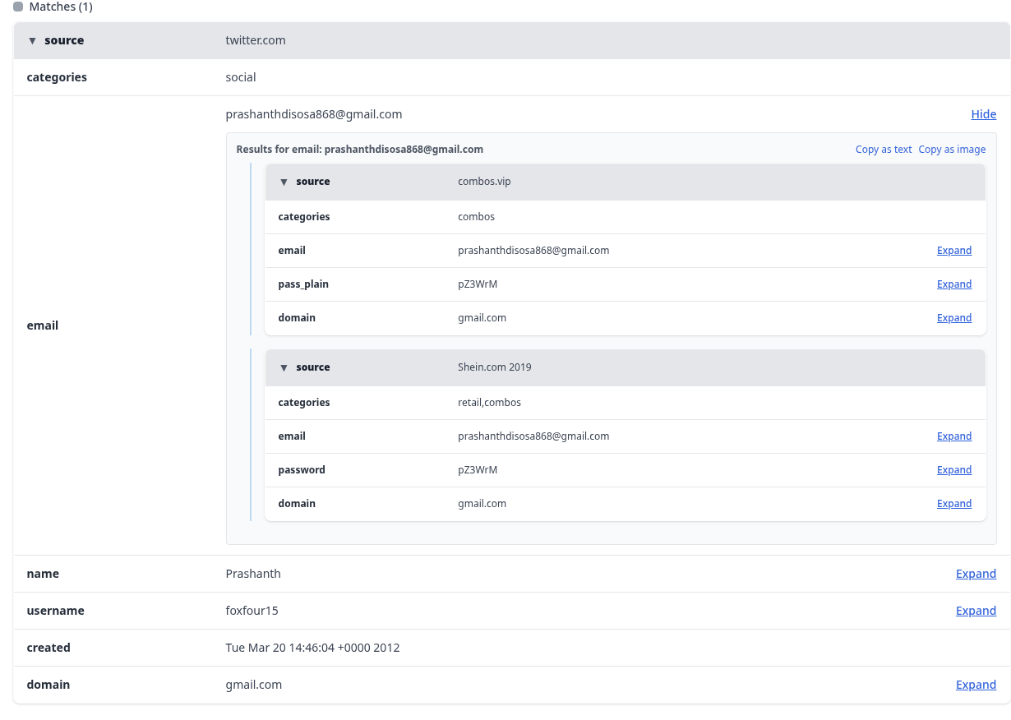Screen dimensions: 1011x720
Task: Click Copy as image
Action: click(x=952, y=150)
